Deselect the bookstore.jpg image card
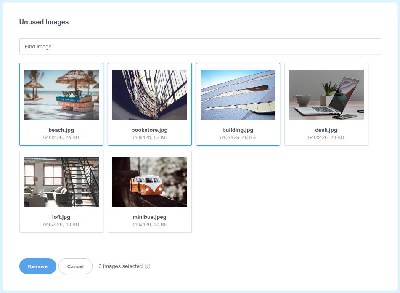Image resolution: width=400 pixels, height=293 pixels. (x=150, y=104)
